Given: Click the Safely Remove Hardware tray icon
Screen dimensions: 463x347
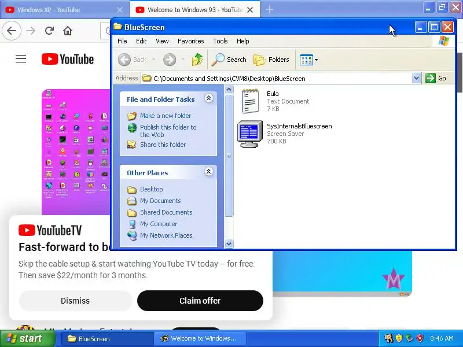Looking at the screenshot, I should (409, 338).
